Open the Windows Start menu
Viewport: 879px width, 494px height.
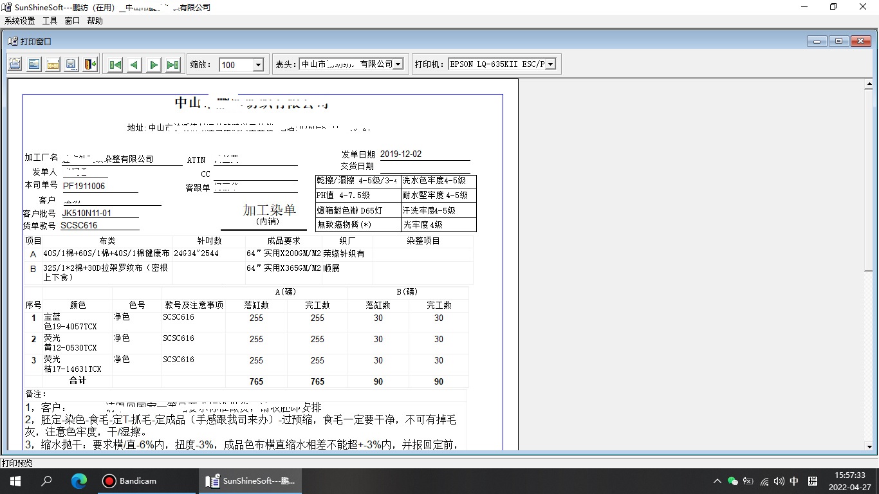point(15,480)
